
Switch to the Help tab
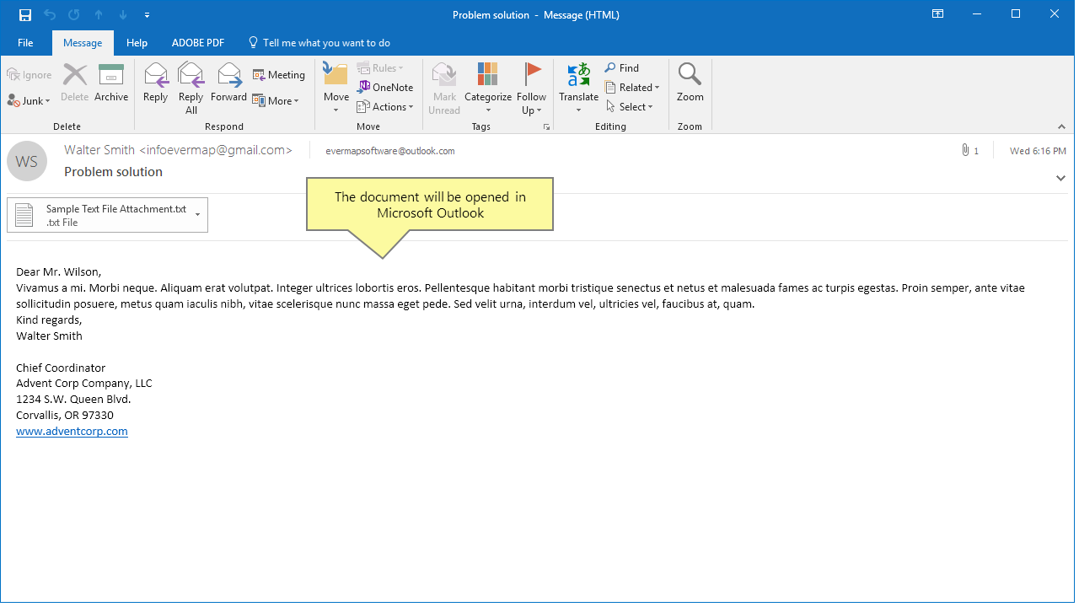[x=137, y=43]
